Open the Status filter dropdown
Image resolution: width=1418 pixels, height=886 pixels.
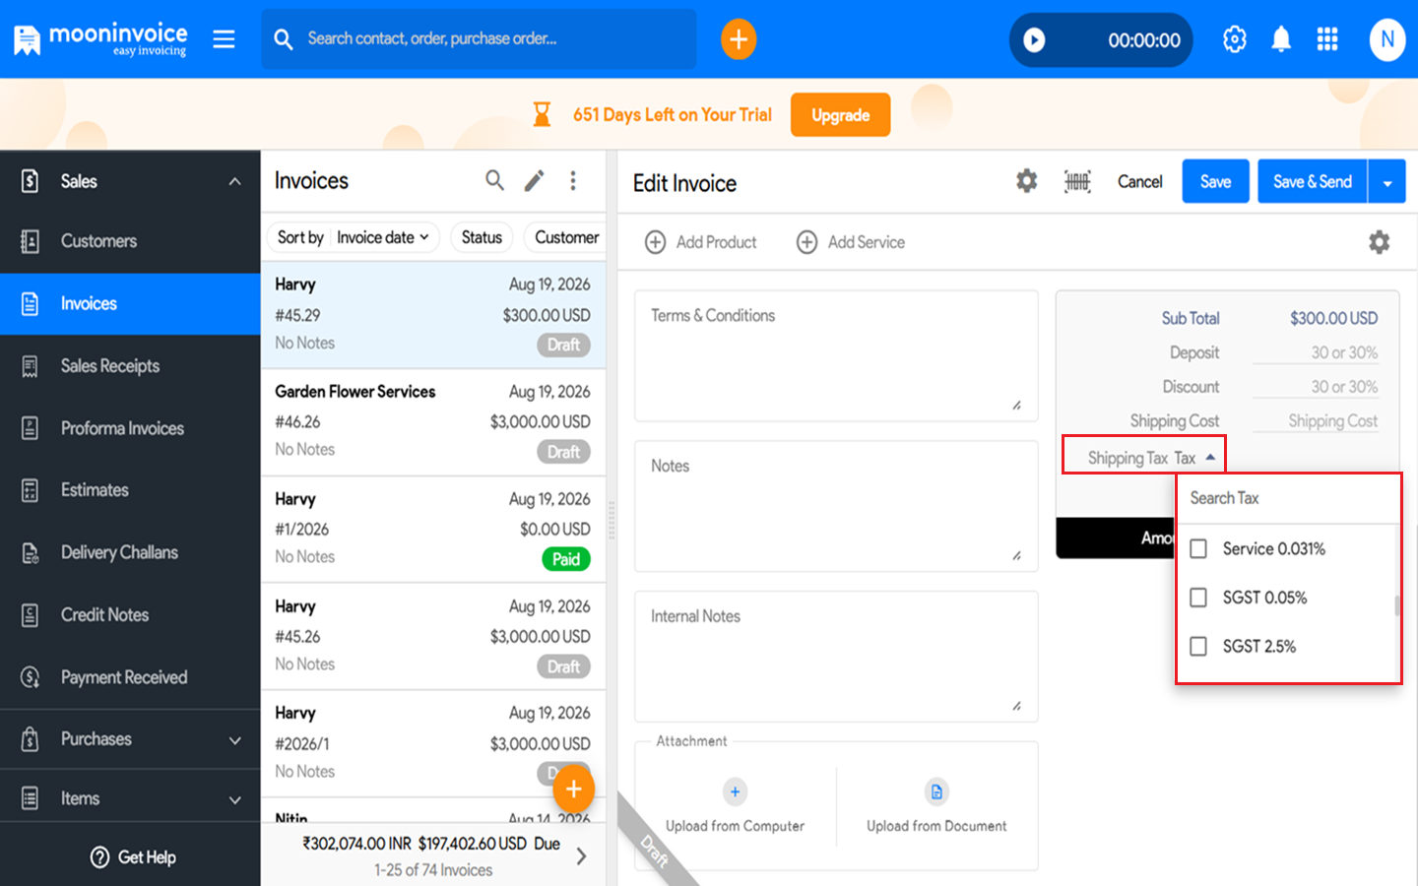[482, 237]
